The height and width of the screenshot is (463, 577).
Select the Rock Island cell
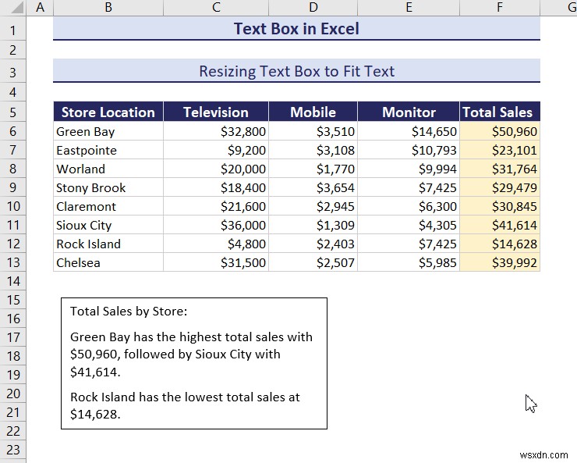(108, 244)
